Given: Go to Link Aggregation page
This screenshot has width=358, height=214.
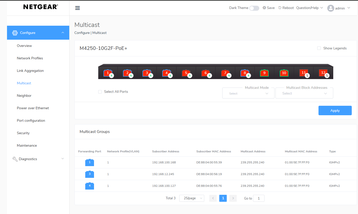Looking at the screenshot, I should (x=30, y=71).
